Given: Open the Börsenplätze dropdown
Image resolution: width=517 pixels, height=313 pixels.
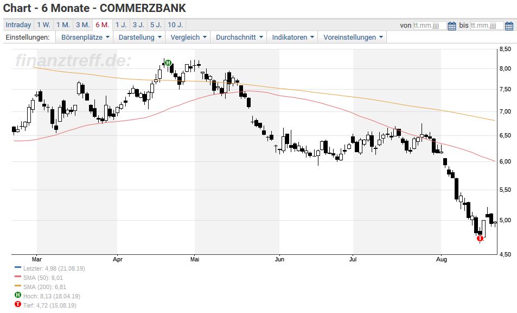Looking at the screenshot, I should (85, 37).
